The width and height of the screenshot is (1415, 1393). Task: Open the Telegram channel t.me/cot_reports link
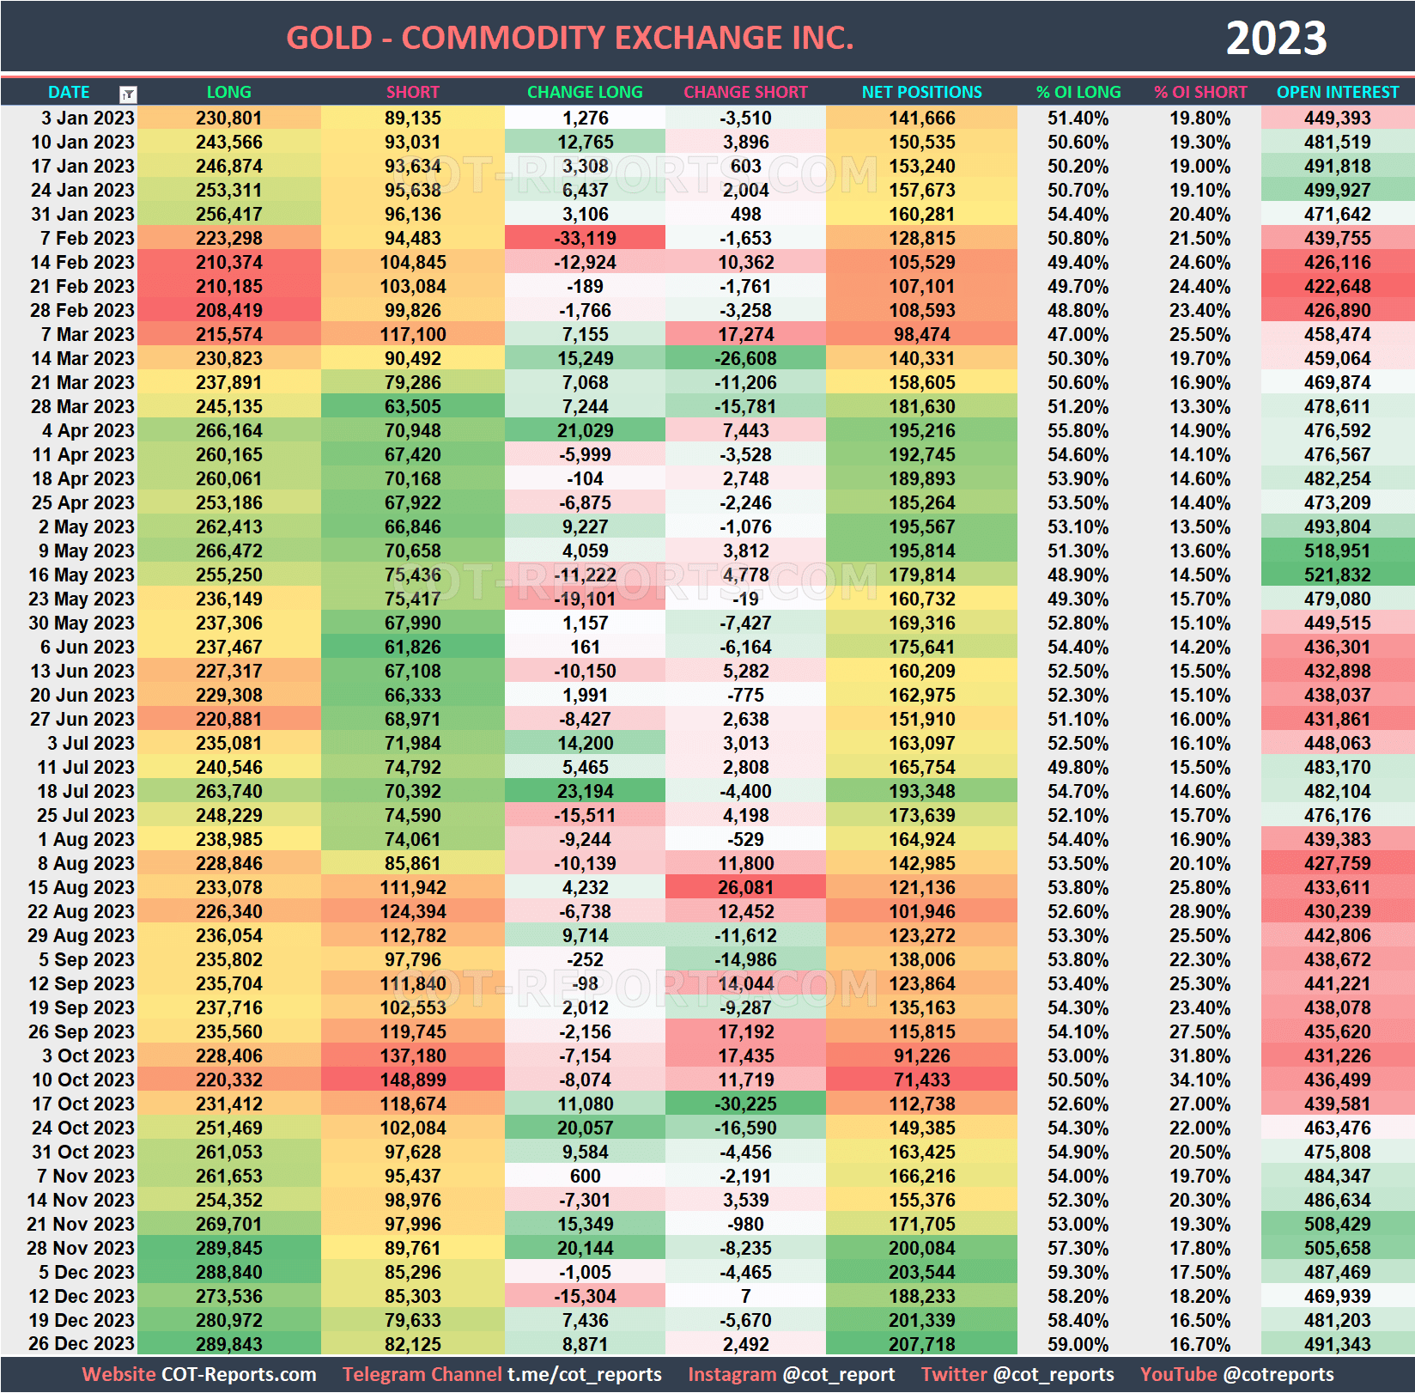585,1374
